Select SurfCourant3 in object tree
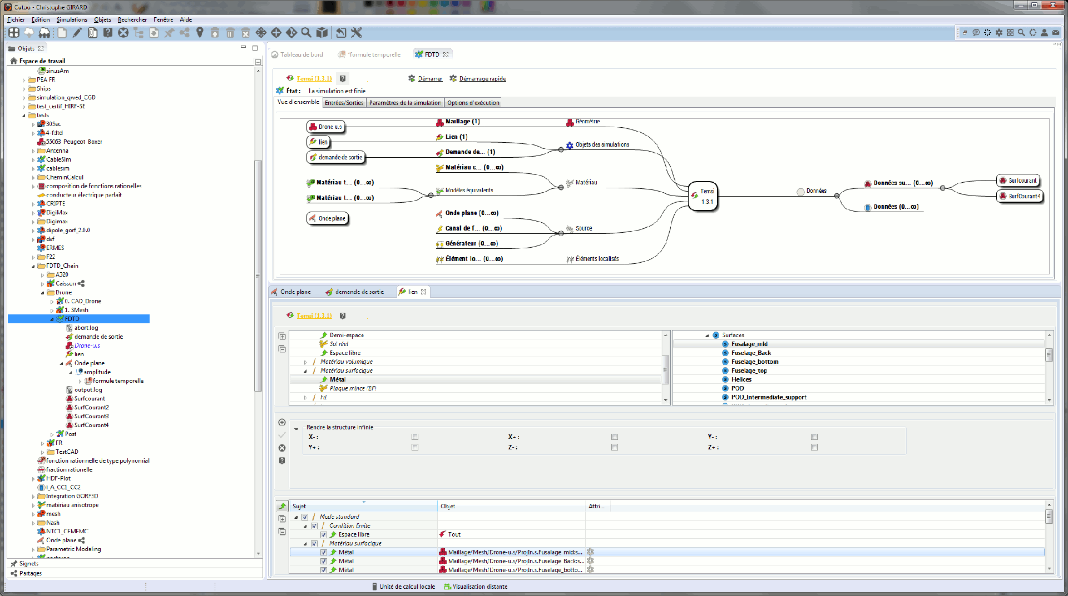This screenshot has height=596, width=1068. click(92, 416)
